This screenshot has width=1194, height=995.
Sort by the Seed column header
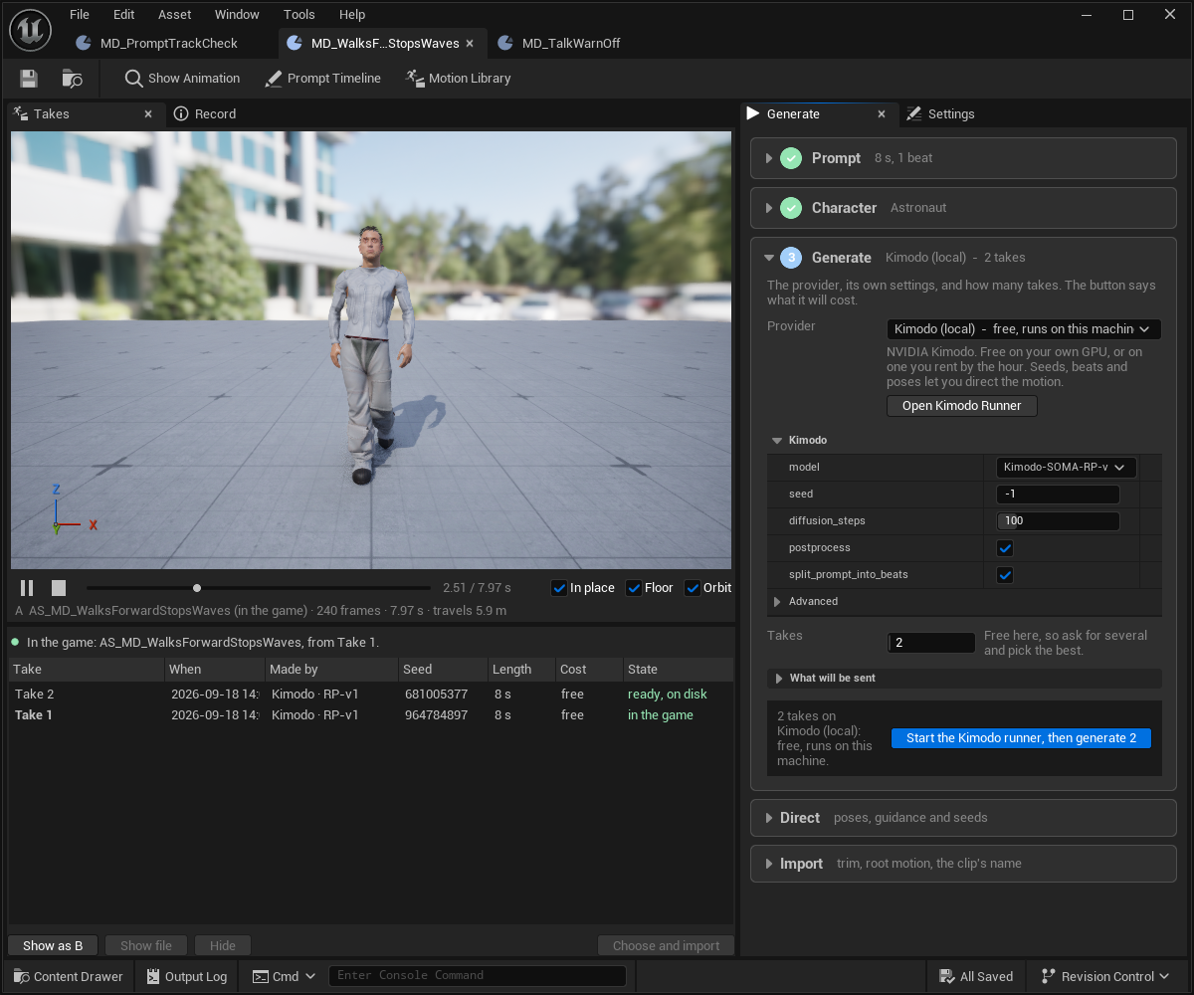coord(442,670)
